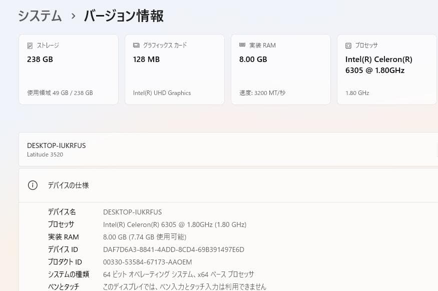Select the デバイス ID value
Image resolution: width=438 pixels, height=291 pixels.
point(173,249)
